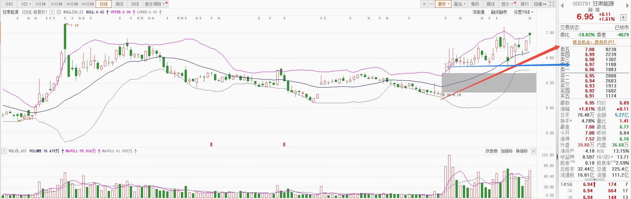Click 隐藏 to hide side panel
The width and height of the screenshot is (631, 199).
tap(540, 4)
